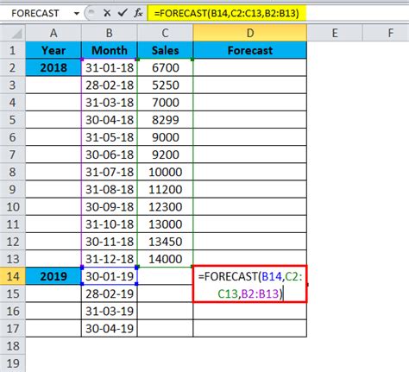Select date cell 30-11-18

coord(110,242)
